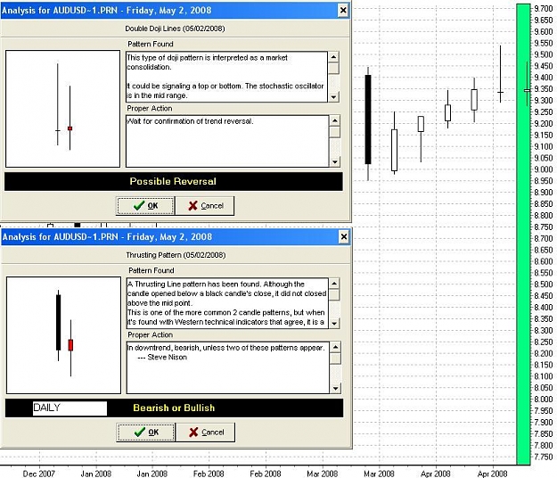Click the large black candlestick on chart
Image resolution: width=557 pixels, height=478 pixels.
point(368,119)
